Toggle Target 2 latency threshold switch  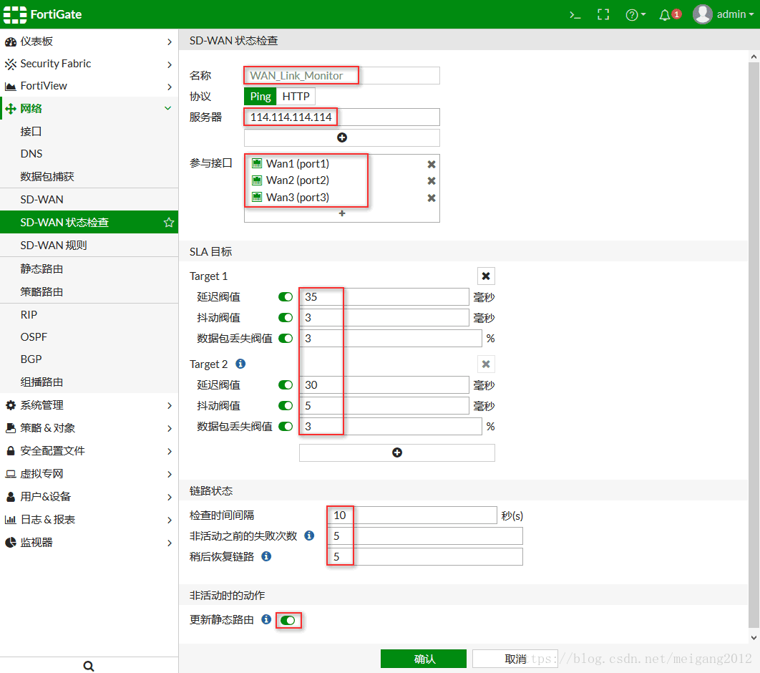[286, 385]
